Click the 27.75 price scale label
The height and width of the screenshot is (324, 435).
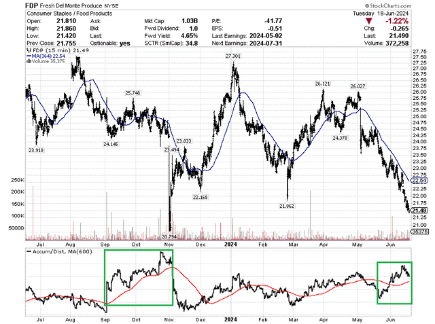click(x=419, y=52)
